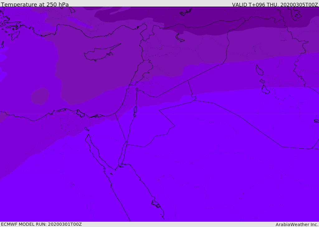Viewport: 319px width, 227px height.
Task: Click the 'ECMWF MODEL RUN: 20200301T00Z' text
Action: pyautogui.click(x=41, y=224)
